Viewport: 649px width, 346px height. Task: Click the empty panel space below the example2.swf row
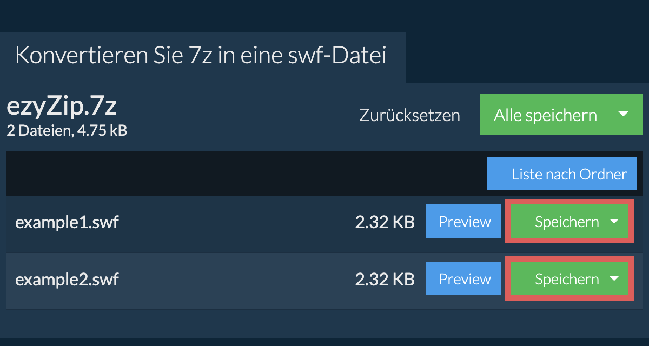point(325,323)
